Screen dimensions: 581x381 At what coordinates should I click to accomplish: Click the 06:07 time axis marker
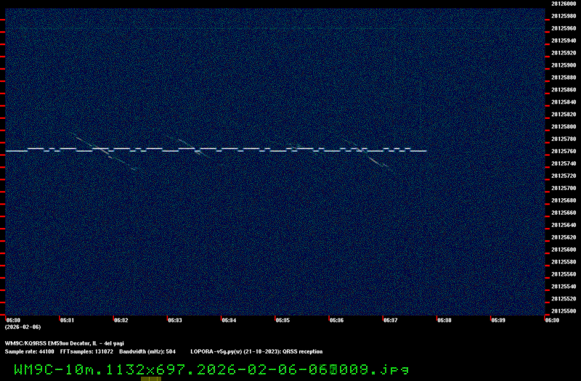click(x=390, y=319)
